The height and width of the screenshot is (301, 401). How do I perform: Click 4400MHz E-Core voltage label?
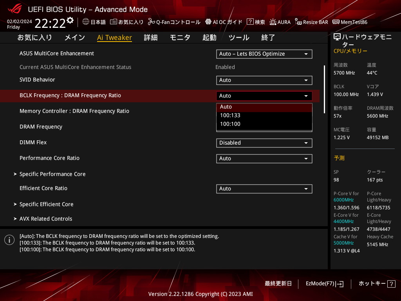tap(343, 221)
